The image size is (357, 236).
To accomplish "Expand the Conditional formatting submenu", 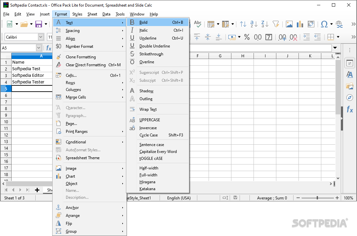I will click(x=90, y=142).
